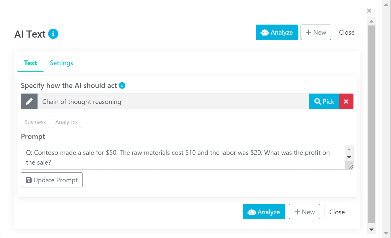The height and width of the screenshot is (238, 391).
Task: Click the prompt textarea scroll-down arrow
Action: (349, 157)
